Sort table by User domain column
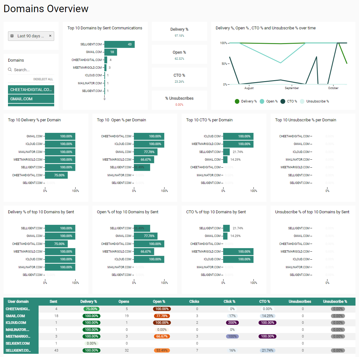359x357 pixels. point(18,301)
